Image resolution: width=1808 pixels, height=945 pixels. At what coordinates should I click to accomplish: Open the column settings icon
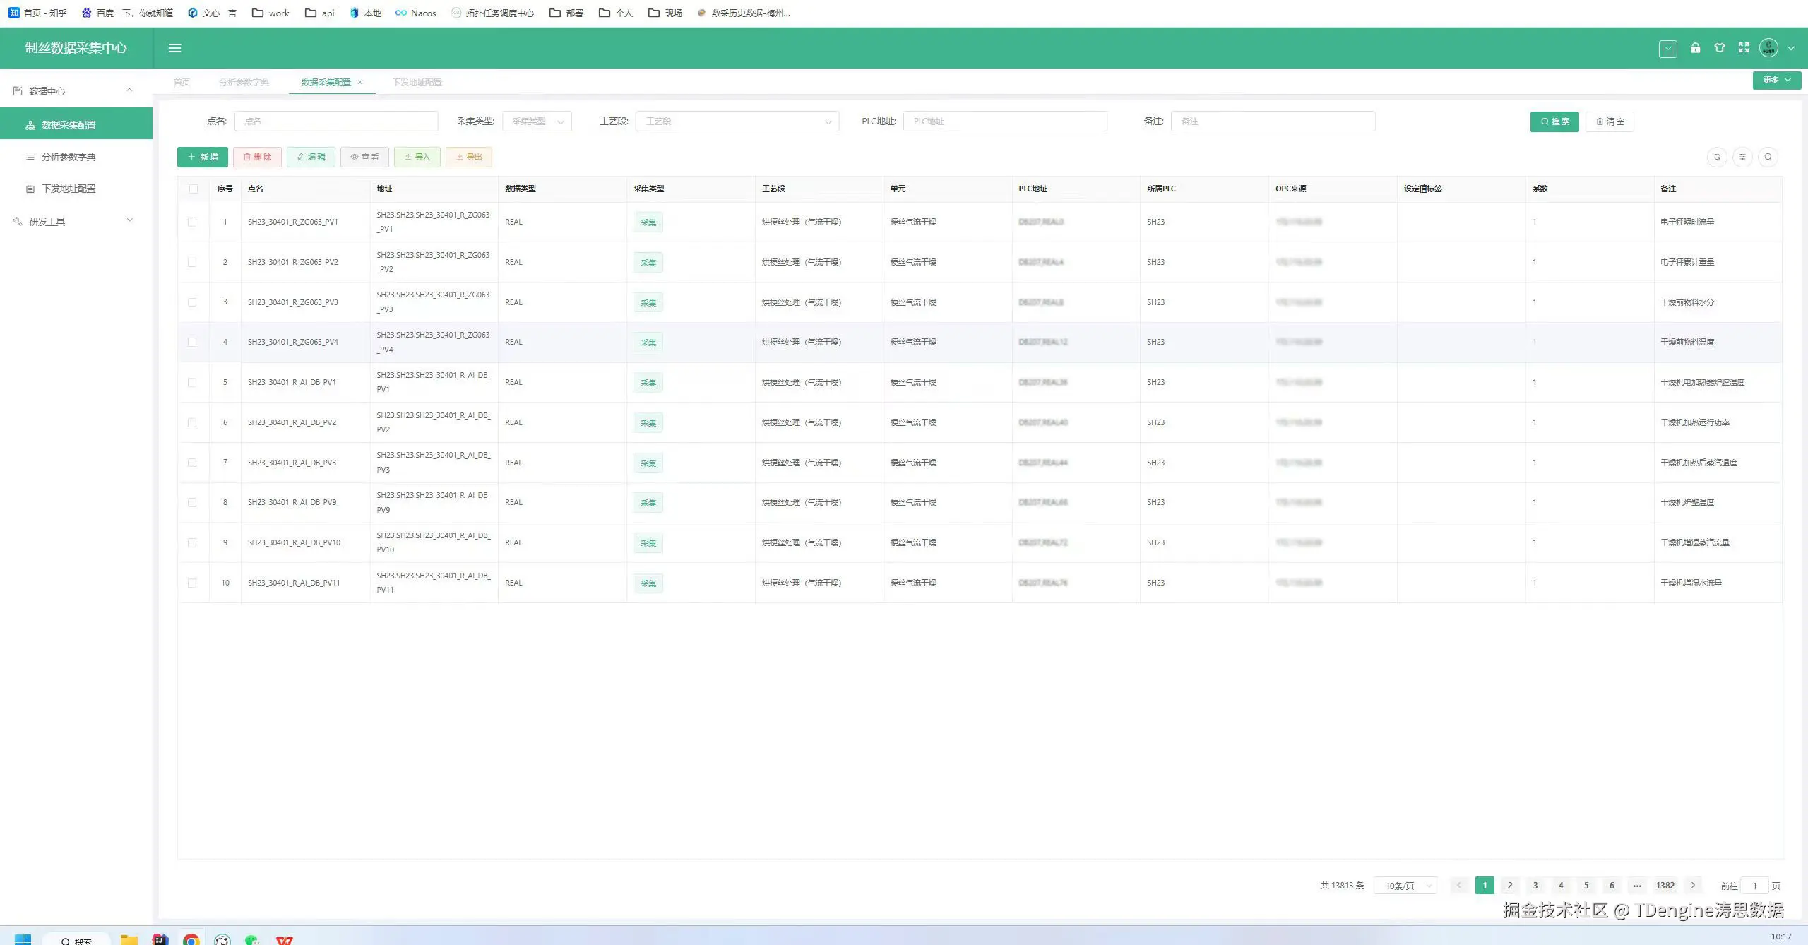1742,157
